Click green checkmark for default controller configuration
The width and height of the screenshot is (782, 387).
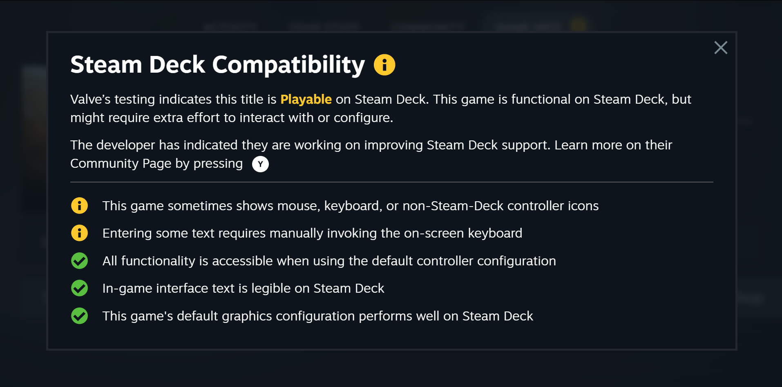tap(80, 261)
